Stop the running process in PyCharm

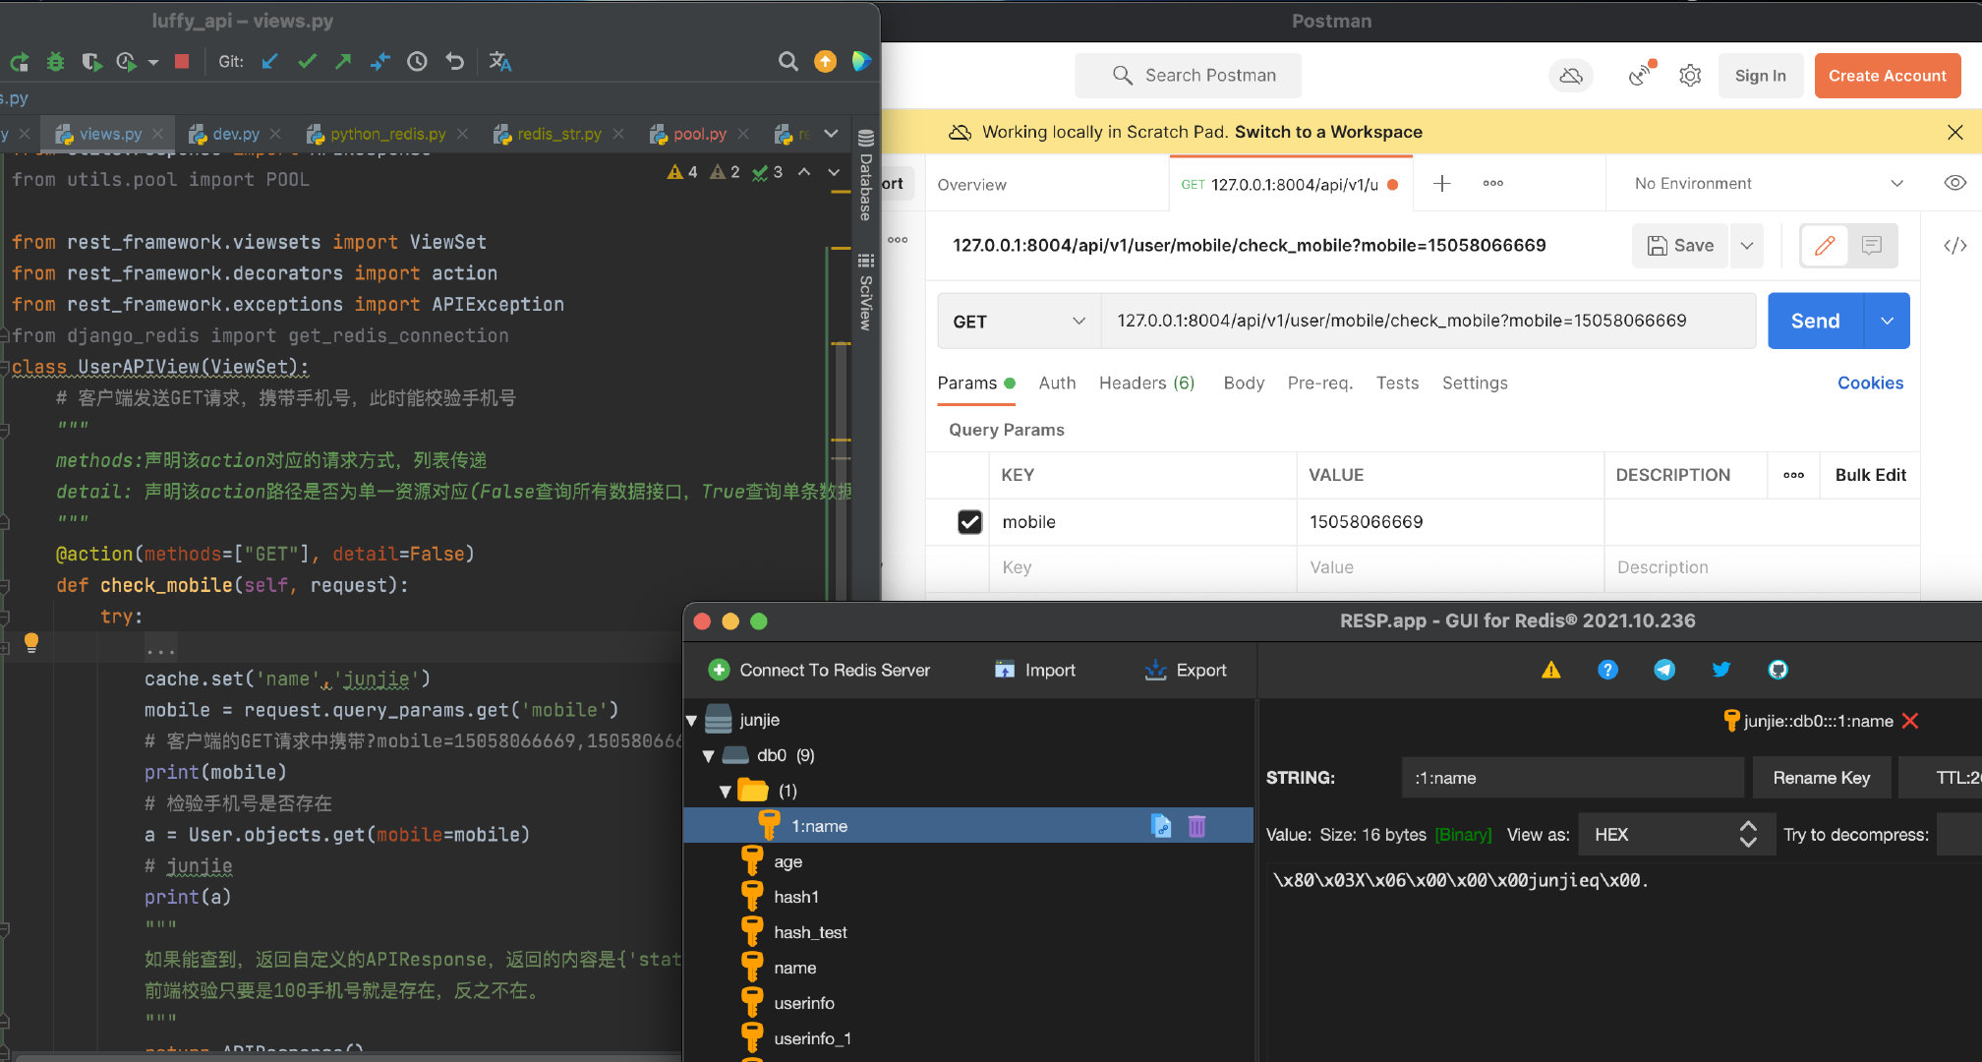point(181,62)
